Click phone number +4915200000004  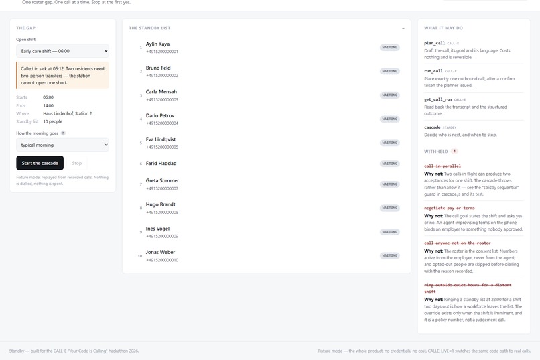[162, 123]
